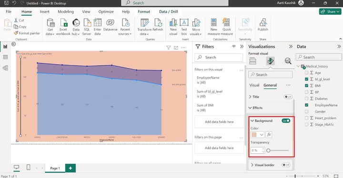Viewport: 343px width, 178px height.
Task: Switch to the Visual formatting tab
Action: click(x=254, y=85)
